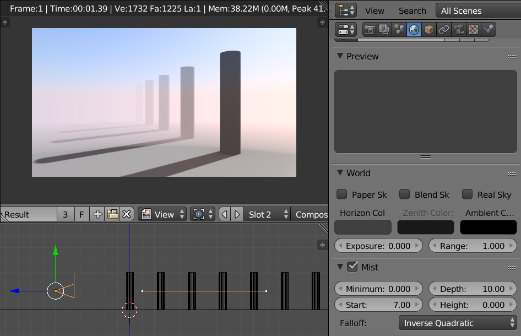
Task: Open the Object properties tab
Action: pyautogui.click(x=428, y=29)
